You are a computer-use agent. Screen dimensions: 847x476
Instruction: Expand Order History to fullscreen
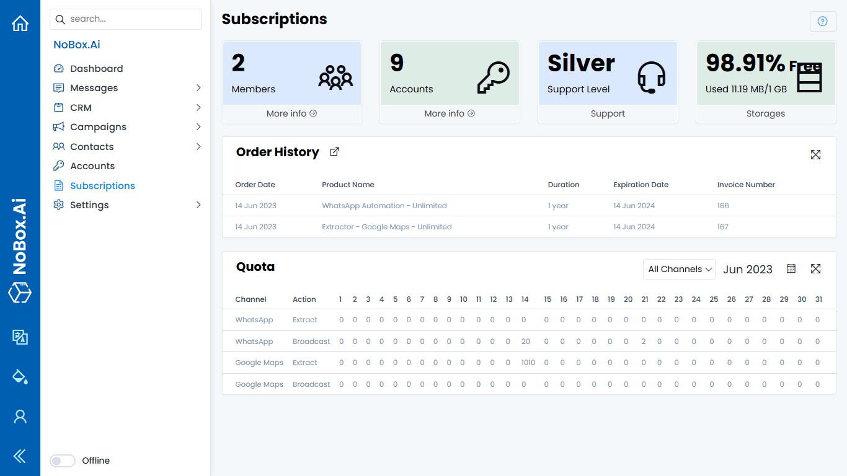click(815, 154)
